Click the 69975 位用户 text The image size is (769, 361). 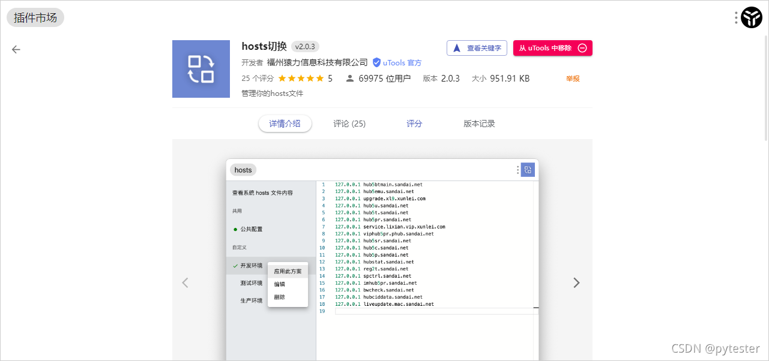tap(384, 79)
